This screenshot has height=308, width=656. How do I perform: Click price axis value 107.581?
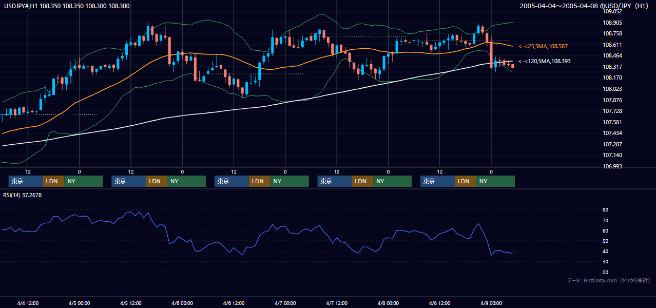tap(613, 122)
